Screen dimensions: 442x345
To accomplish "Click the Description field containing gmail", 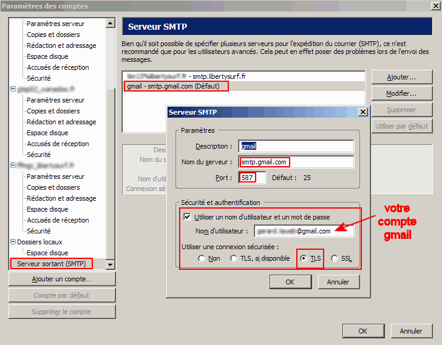I will click(x=296, y=146).
